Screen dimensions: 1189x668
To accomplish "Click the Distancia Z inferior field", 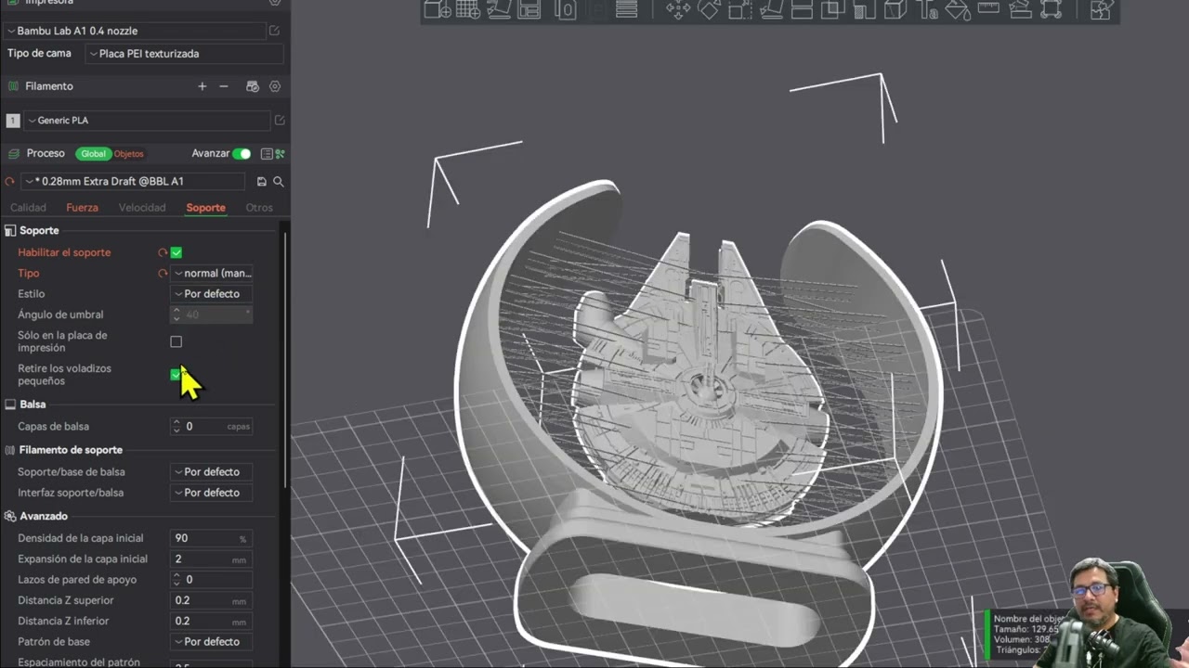I will (212, 622).
